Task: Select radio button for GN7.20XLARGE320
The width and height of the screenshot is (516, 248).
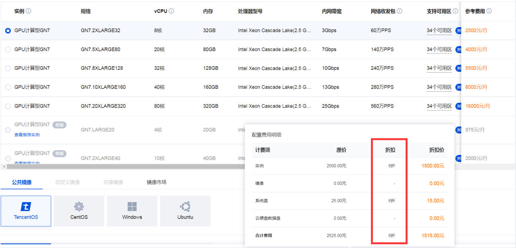Action: coord(8,106)
